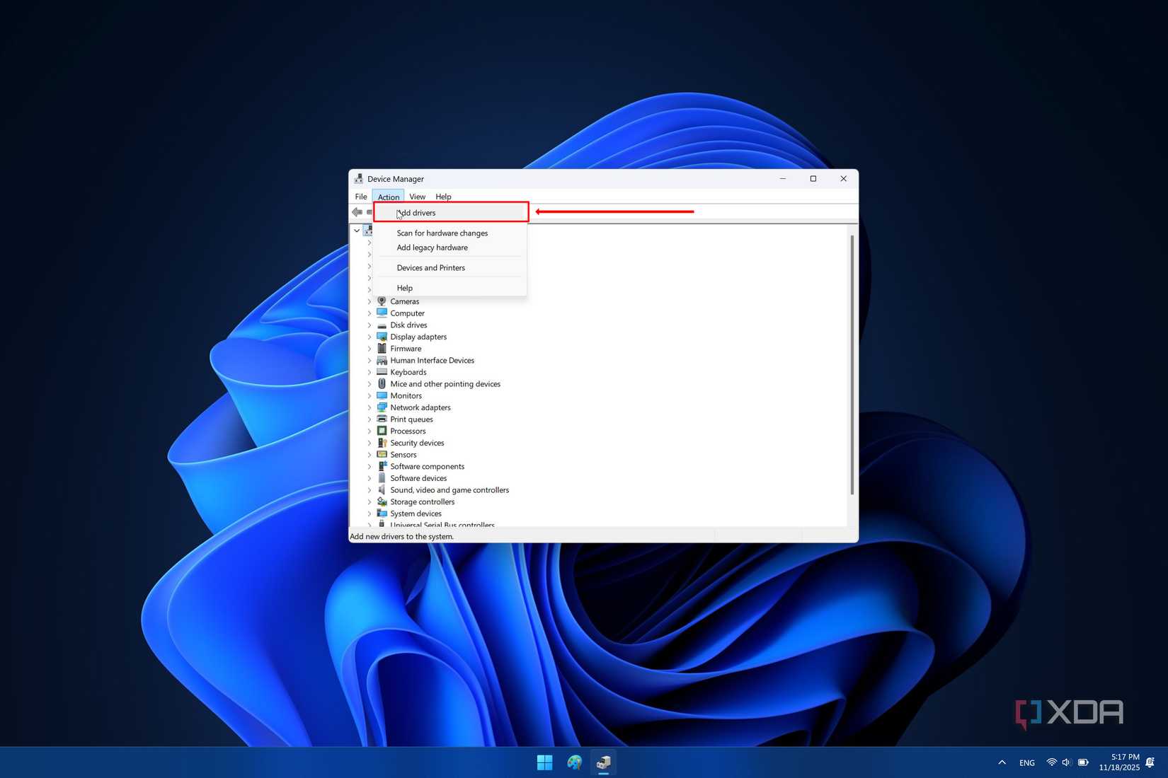Click the Network adapters icon
Viewport: 1168px width, 778px height.
pyautogui.click(x=382, y=407)
